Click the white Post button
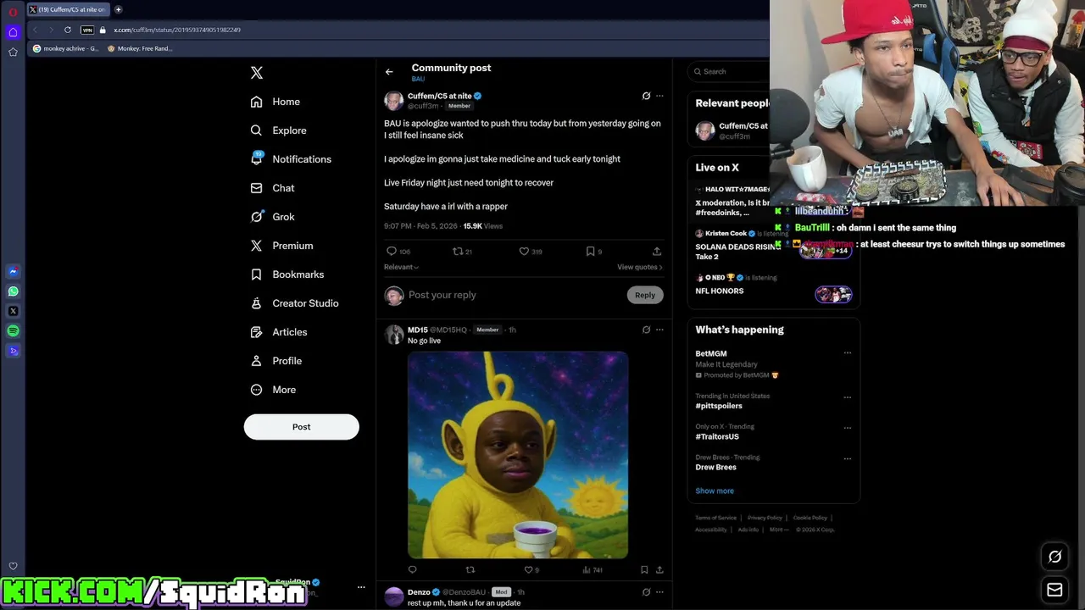 point(302,427)
